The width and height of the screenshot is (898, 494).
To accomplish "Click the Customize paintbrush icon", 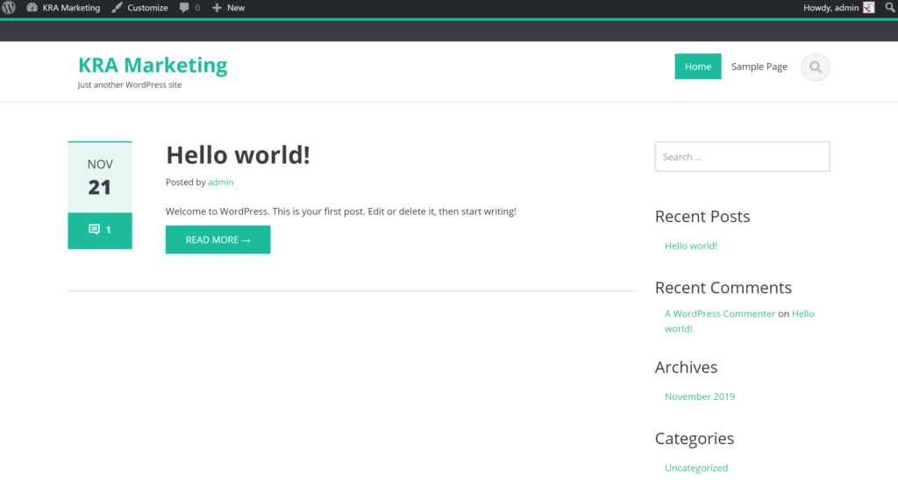I will [x=117, y=7].
